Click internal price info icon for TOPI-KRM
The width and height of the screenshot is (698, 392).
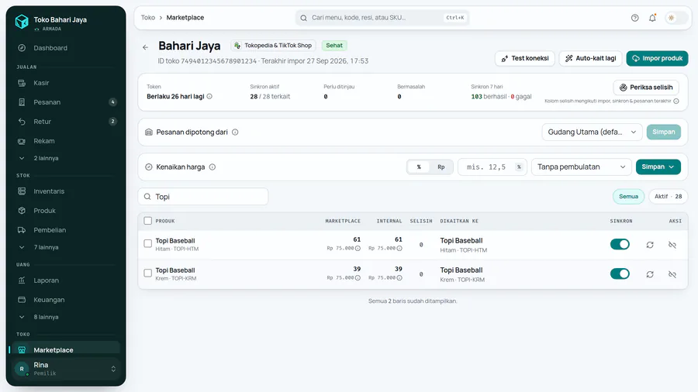[x=399, y=278]
